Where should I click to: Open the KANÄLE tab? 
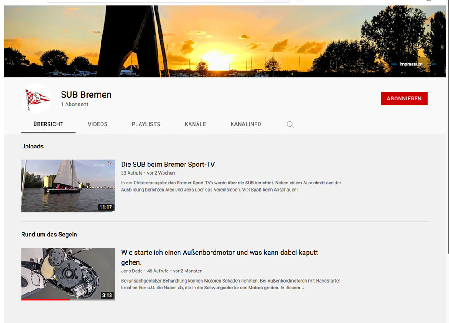(195, 124)
